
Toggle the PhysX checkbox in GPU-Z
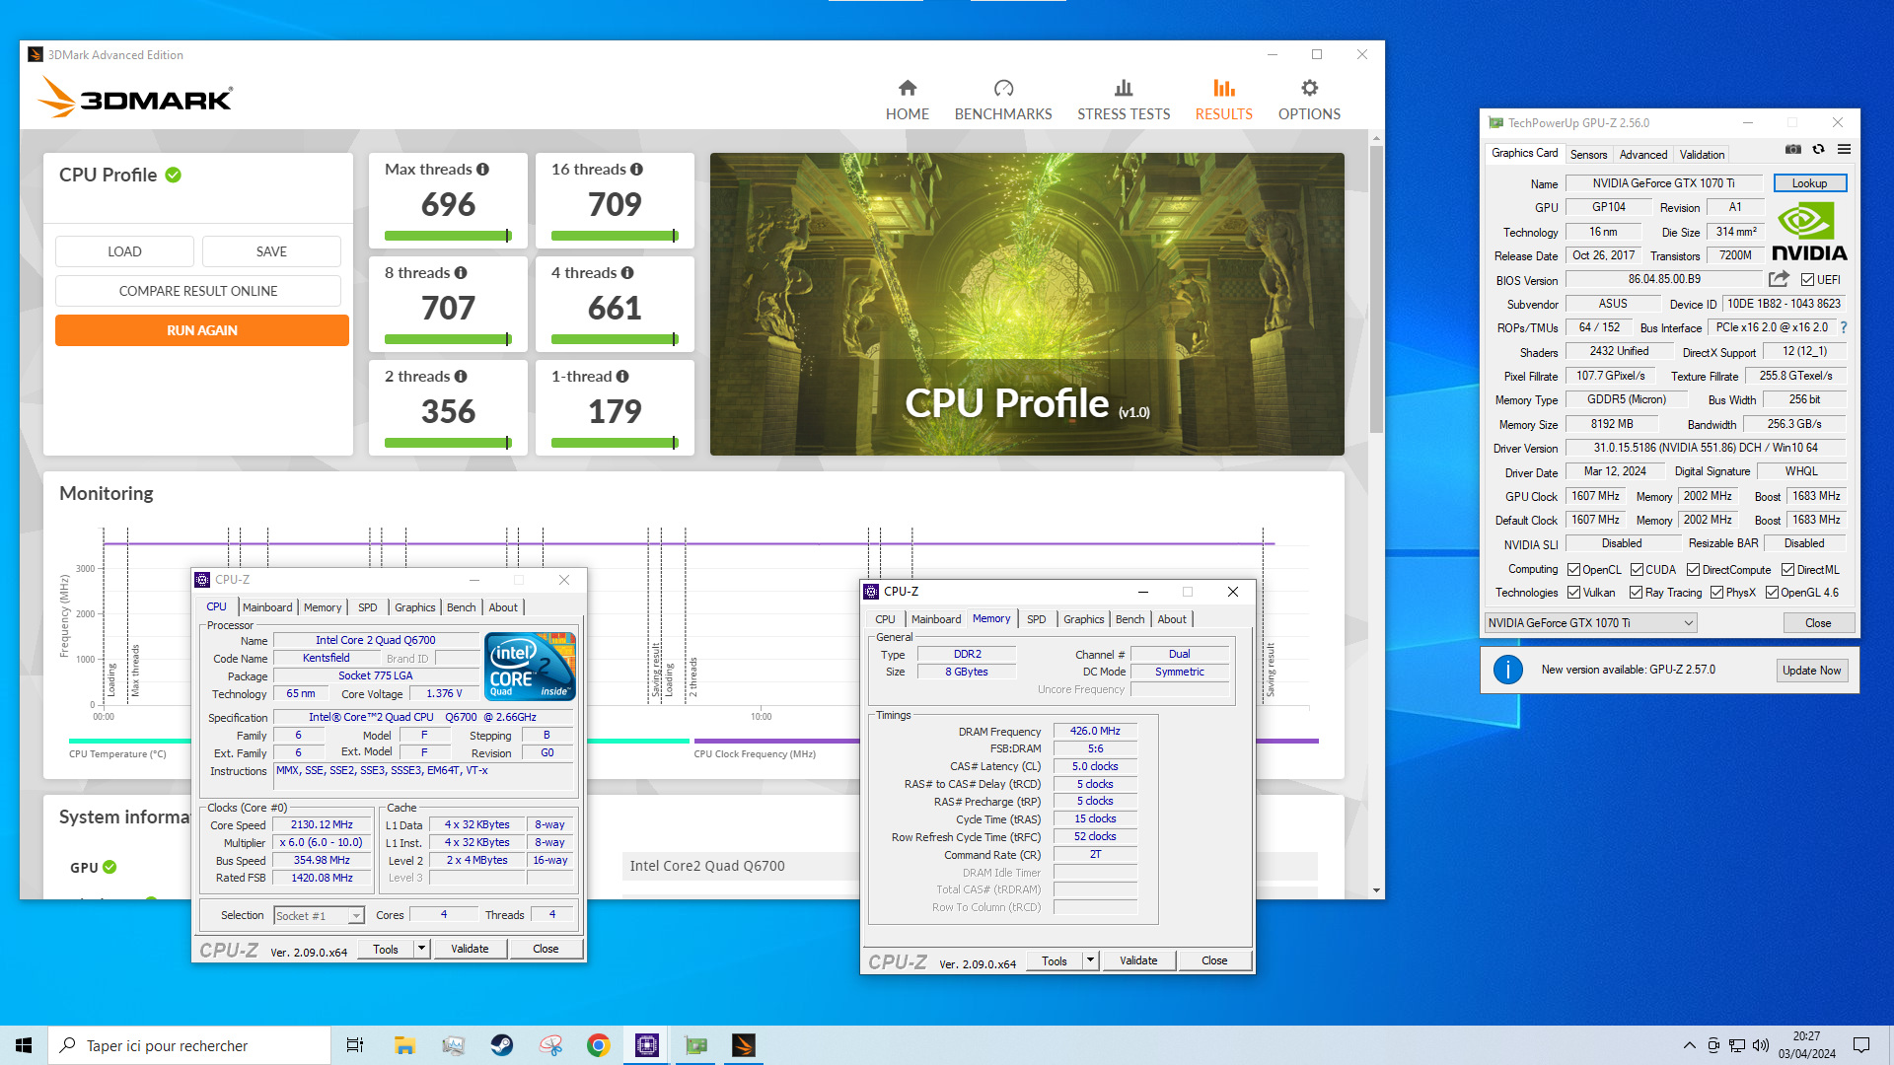[x=1717, y=593]
